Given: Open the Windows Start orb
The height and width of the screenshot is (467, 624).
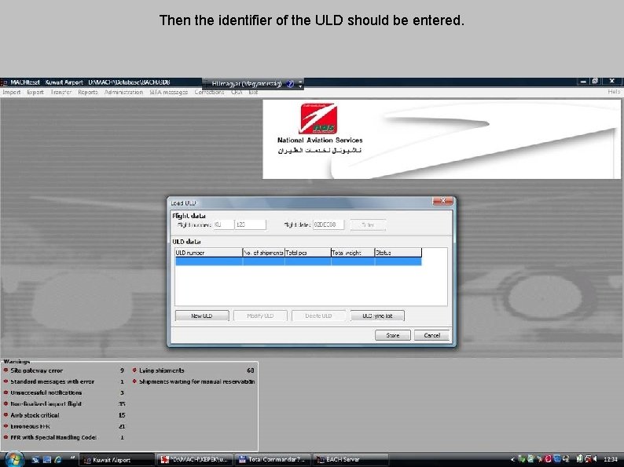Looking at the screenshot, I should pos(13,459).
